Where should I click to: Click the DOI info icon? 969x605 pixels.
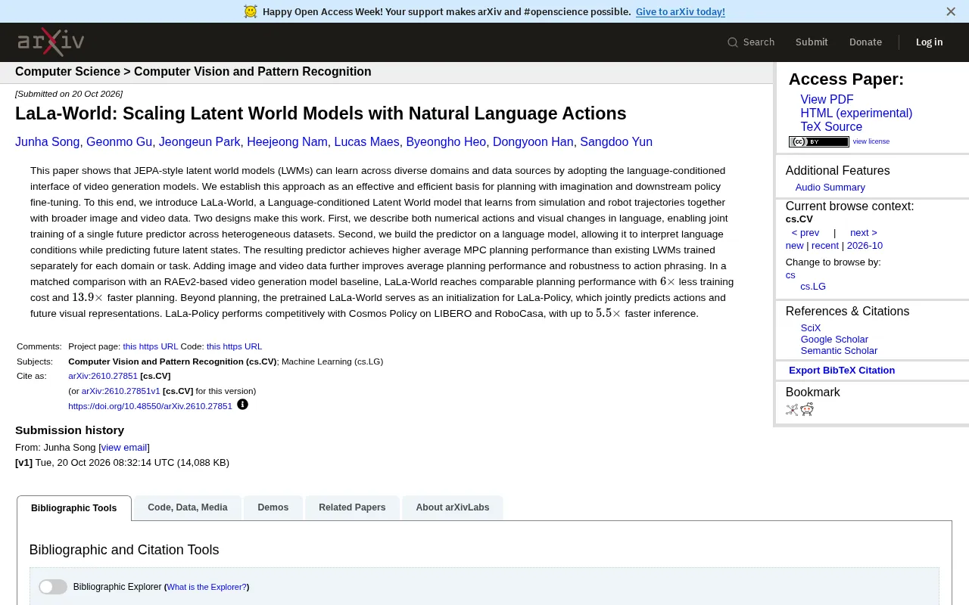pyautogui.click(x=242, y=405)
